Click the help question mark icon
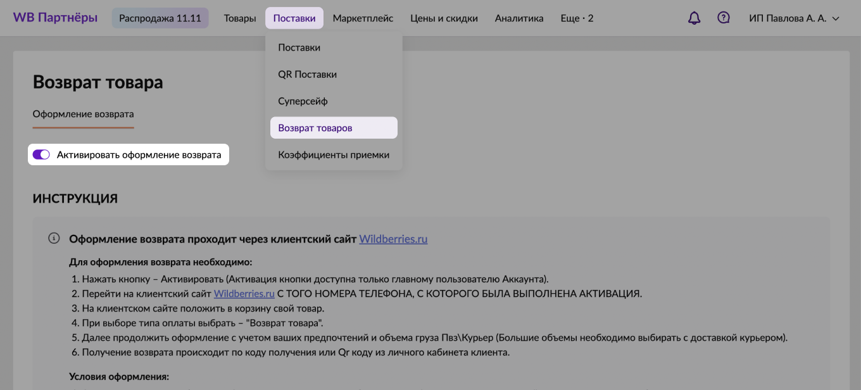Image resolution: width=861 pixels, height=390 pixels. pyautogui.click(x=724, y=18)
